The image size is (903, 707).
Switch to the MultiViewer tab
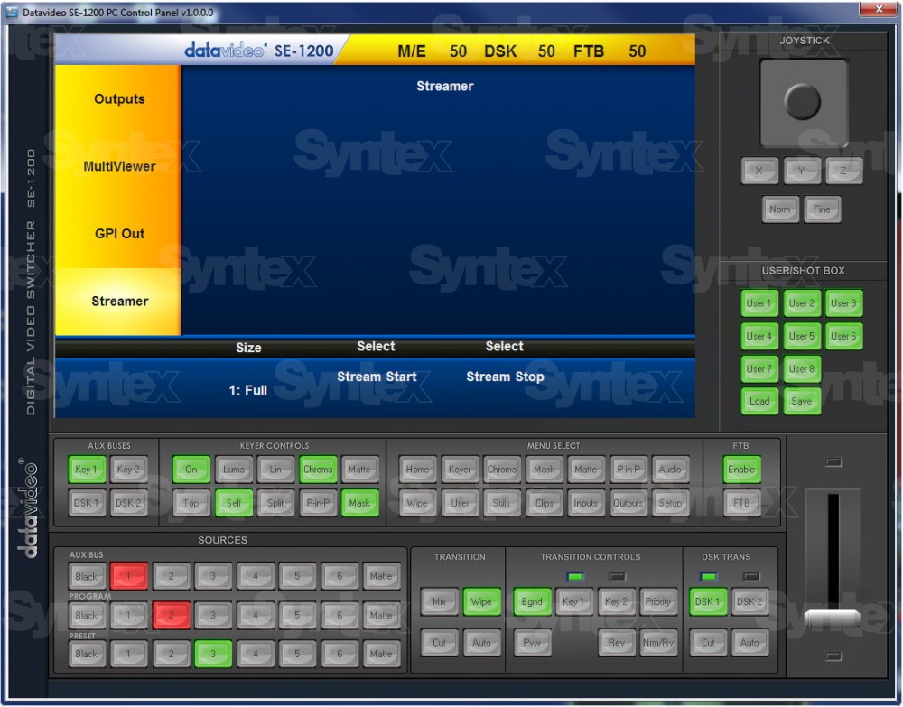point(119,166)
